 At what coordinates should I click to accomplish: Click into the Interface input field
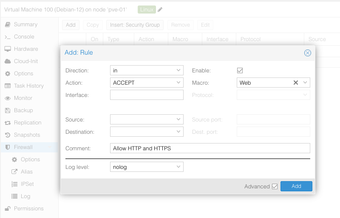[147, 95]
